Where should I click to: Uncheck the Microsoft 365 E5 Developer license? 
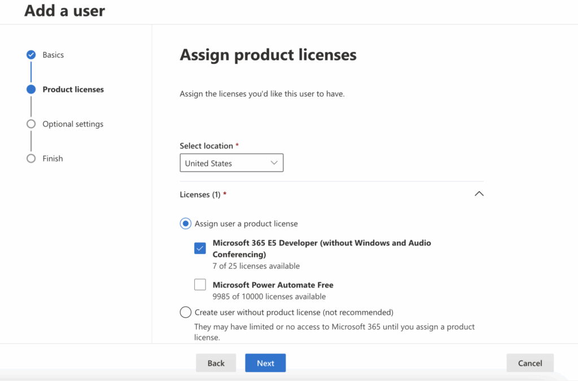200,248
